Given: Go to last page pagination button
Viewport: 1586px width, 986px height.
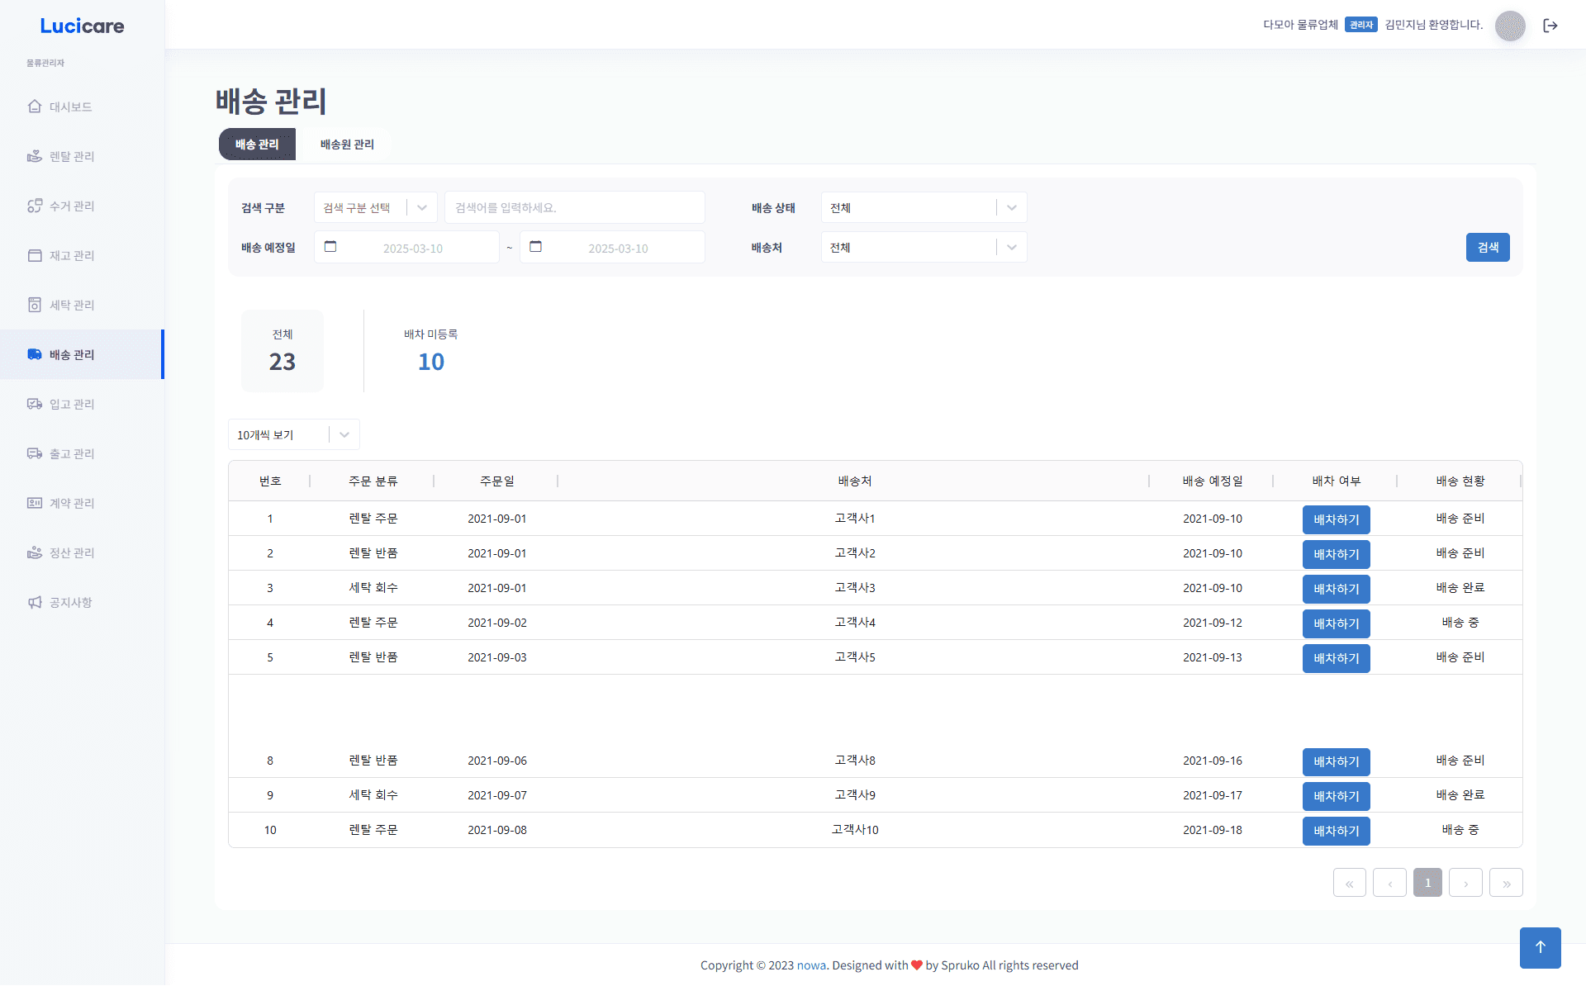Looking at the screenshot, I should click(1505, 883).
